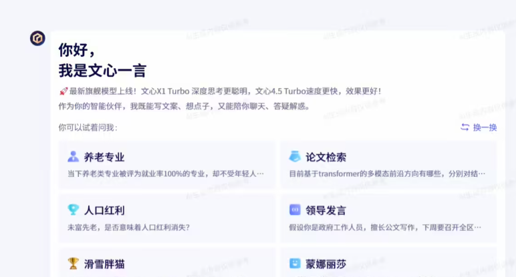This screenshot has height=277, width=516.
Task: Click the description about 养老类专业 employment rate
Action: [x=165, y=174]
